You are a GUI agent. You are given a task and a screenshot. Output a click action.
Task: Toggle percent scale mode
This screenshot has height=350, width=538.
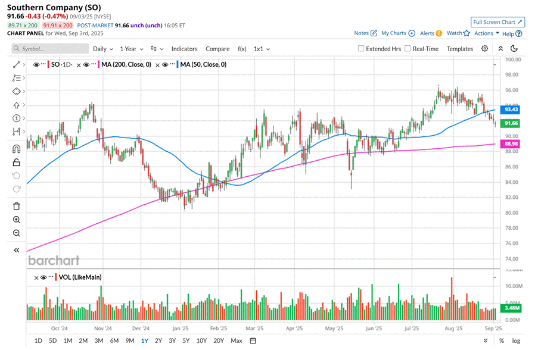tap(502, 340)
